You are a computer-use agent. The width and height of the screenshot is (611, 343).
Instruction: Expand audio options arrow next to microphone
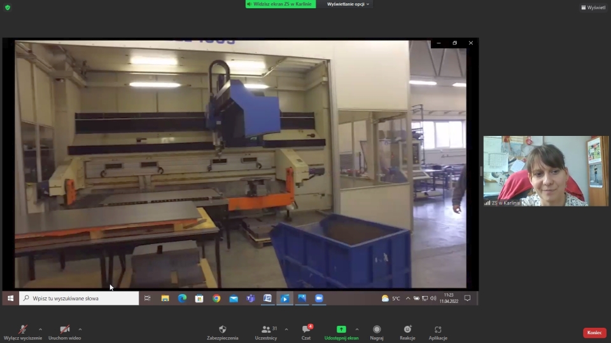click(x=41, y=330)
